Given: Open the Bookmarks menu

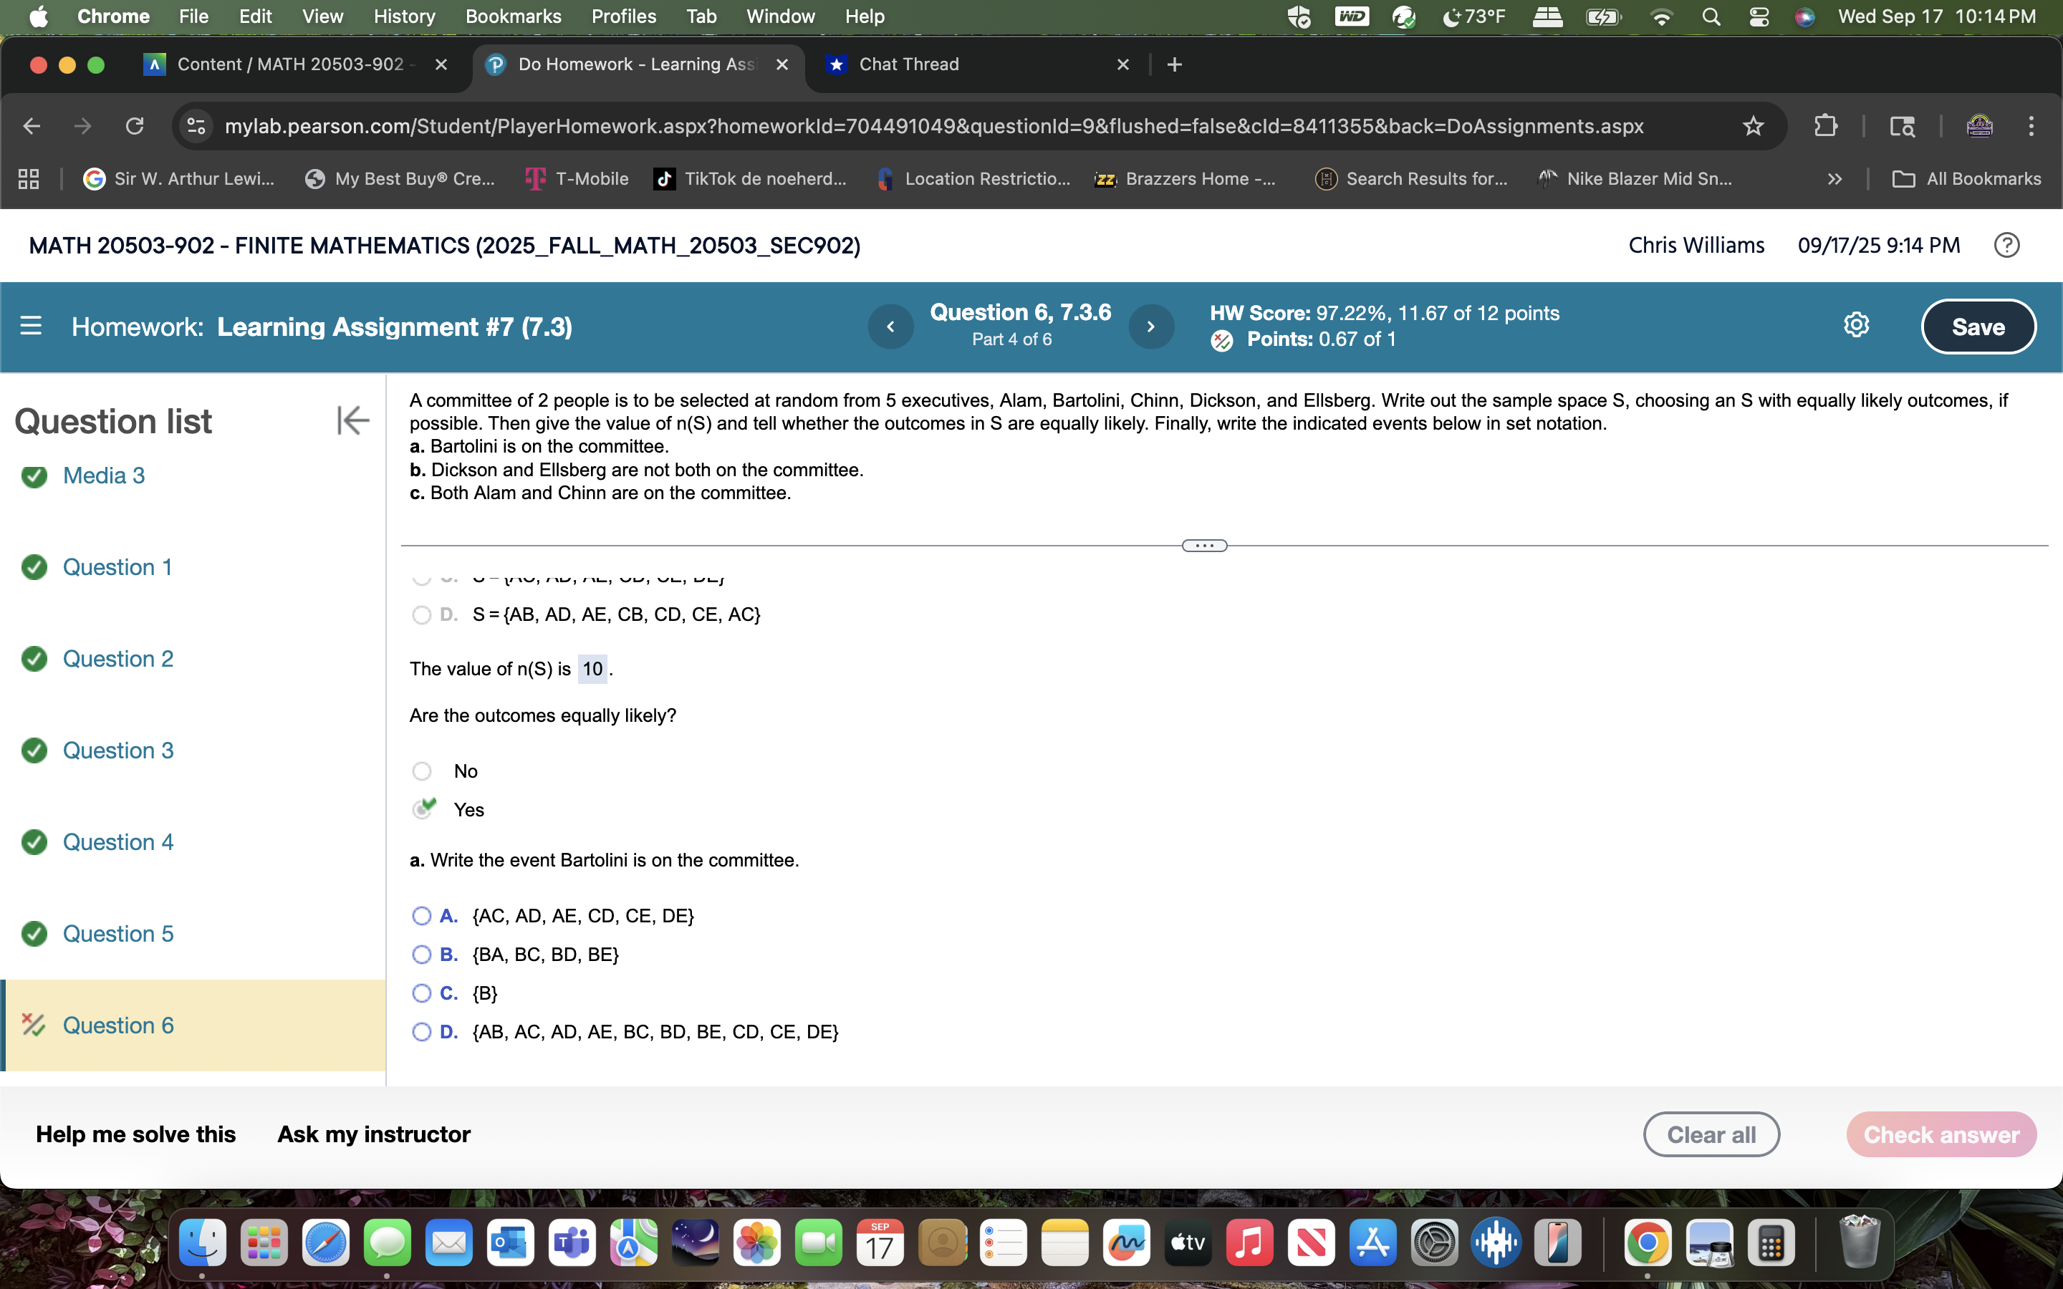Looking at the screenshot, I should pos(513,16).
